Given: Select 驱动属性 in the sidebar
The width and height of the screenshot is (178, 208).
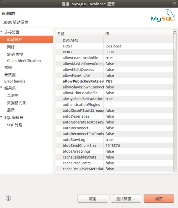Looking at the screenshot, I should (27, 39).
